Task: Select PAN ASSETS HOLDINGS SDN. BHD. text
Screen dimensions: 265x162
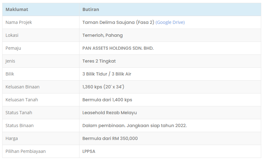Action: click(118, 48)
